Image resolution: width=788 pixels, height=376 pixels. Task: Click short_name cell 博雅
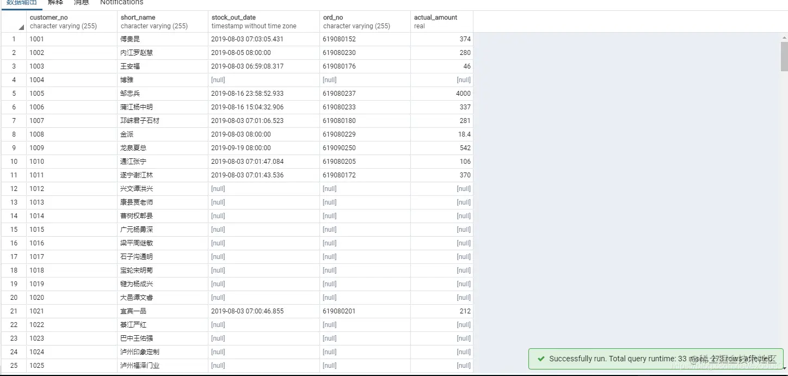point(163,80)
